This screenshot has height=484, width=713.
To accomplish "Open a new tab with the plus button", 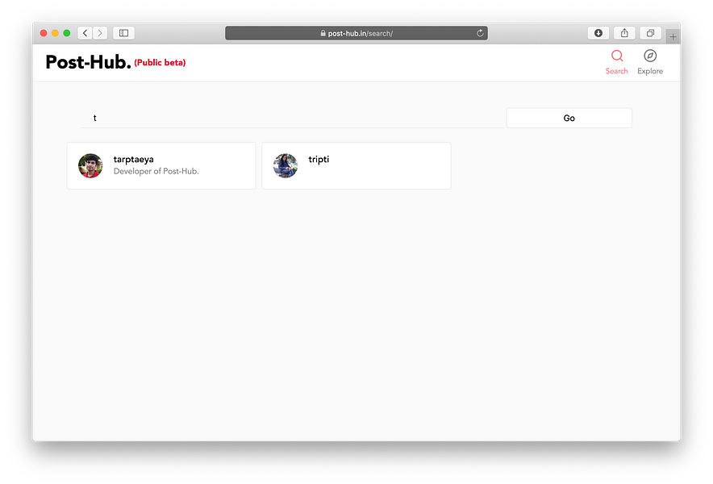I will (x=673, y=36).
